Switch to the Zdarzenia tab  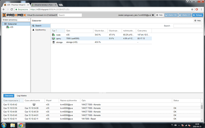(x=9, y=96)
